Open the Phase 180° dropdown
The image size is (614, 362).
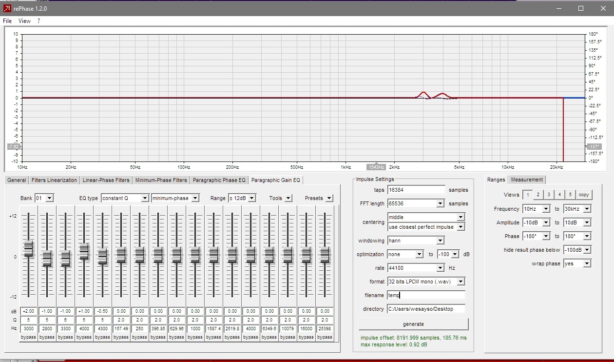577,236
